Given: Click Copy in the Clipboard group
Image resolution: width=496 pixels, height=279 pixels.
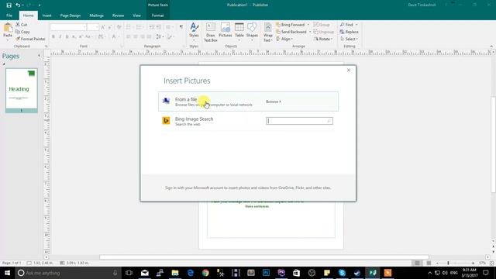Looking at the screenshot, I should point(22,32).
